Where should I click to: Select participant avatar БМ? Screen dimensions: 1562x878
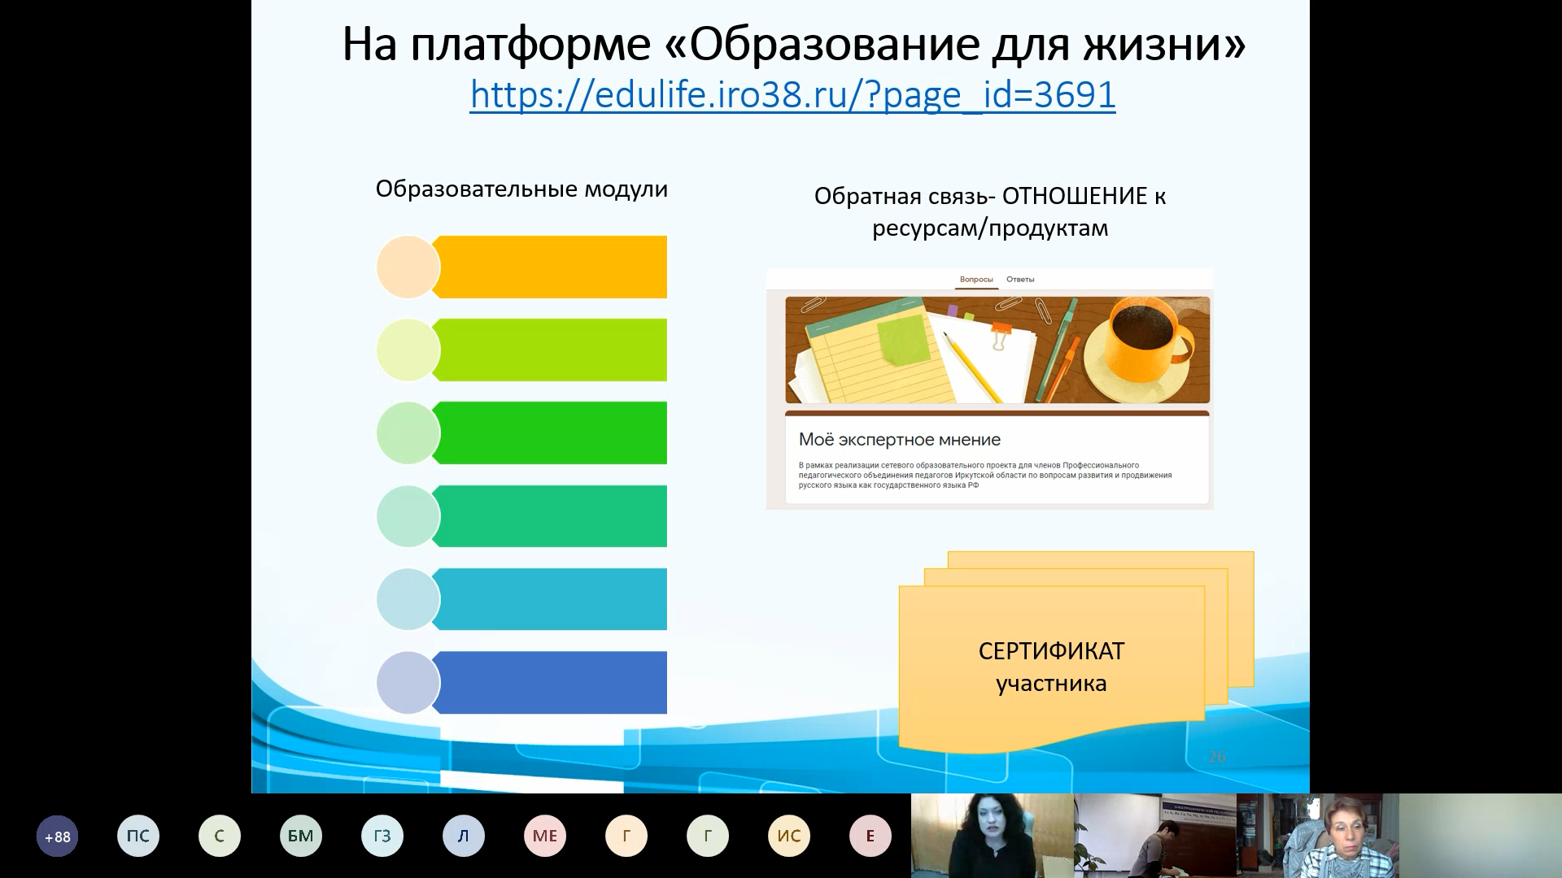pos(301,836)
